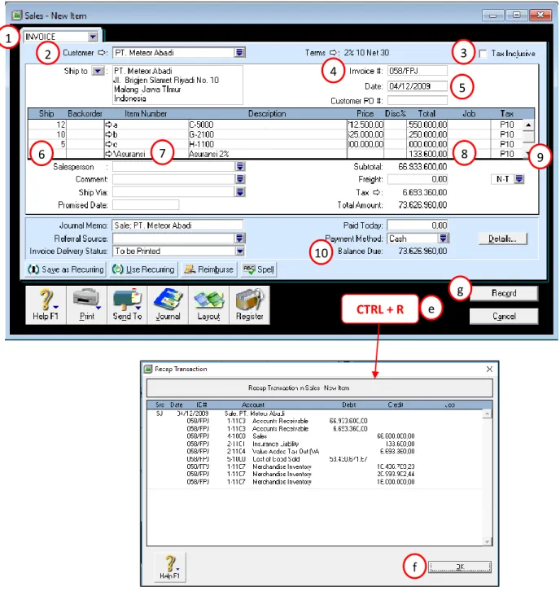The width and height of the screenshot is (560, 591).
Task: Open the Register icon
Action: (249, 304)
